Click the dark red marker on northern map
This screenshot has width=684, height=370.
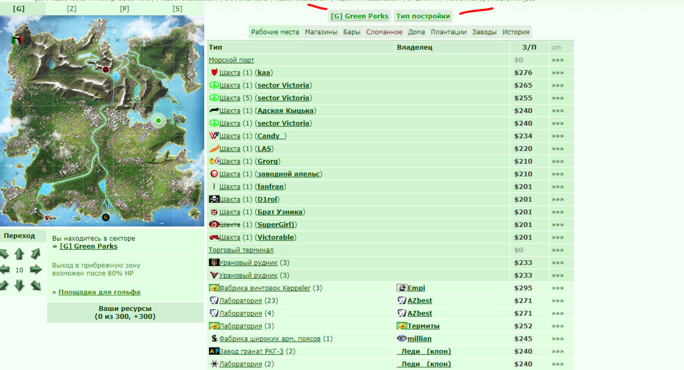point(106,69)
